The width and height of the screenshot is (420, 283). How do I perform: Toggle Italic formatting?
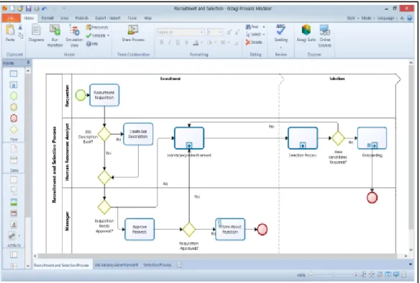click(170, 42)
